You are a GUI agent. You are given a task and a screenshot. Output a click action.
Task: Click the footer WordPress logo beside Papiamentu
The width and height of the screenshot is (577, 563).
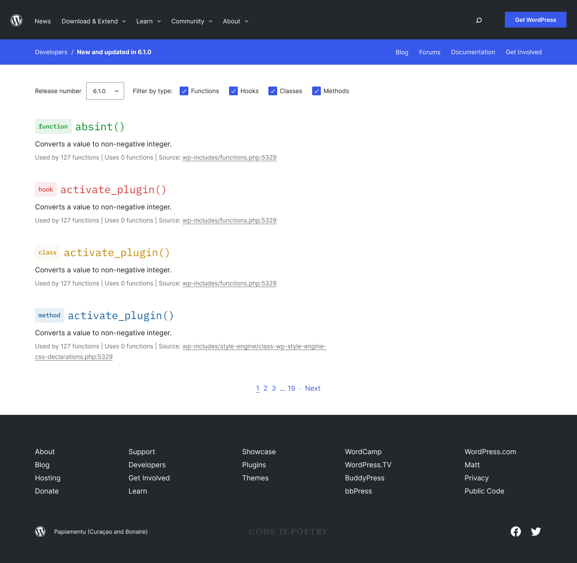click(40, 532)
